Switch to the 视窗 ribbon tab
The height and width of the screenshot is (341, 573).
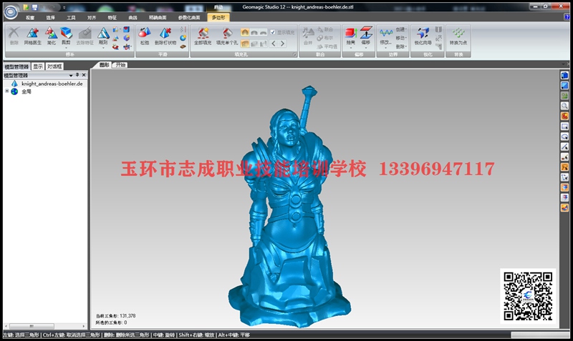(30, 17)
